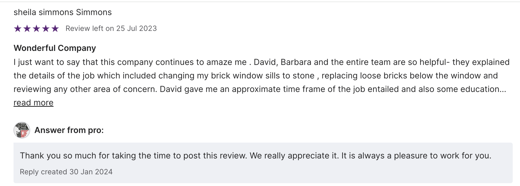
Task: Click the opening phrase 'I just want to say'
Action: [47, 62]
